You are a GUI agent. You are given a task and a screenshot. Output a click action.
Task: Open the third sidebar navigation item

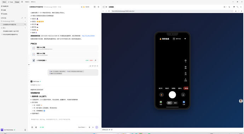click(4, 14)
